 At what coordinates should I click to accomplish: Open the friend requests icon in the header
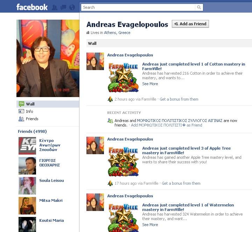coord(55,7)
